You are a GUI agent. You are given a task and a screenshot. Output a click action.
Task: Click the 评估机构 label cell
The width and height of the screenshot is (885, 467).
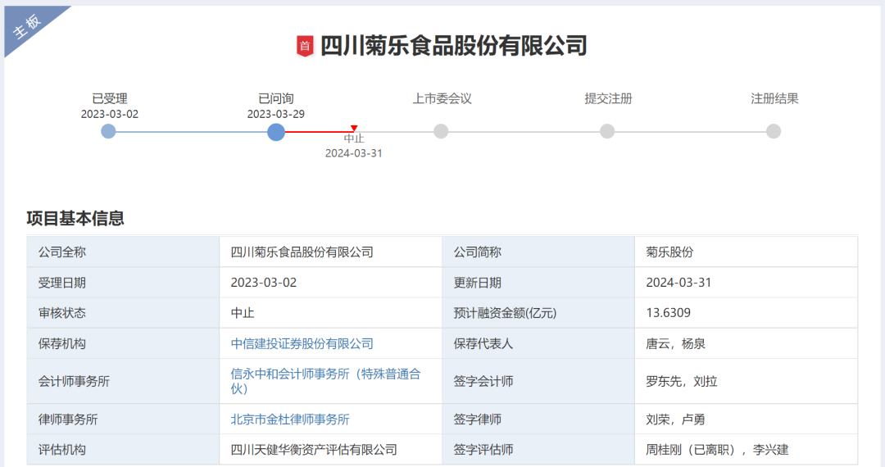(123, 450)
